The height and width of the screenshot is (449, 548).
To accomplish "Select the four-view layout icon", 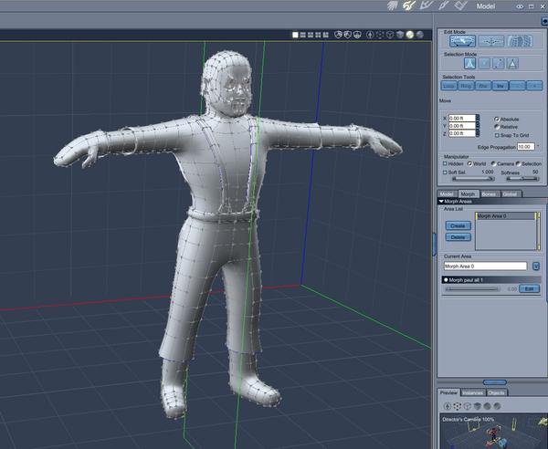I will pos(318,35).
